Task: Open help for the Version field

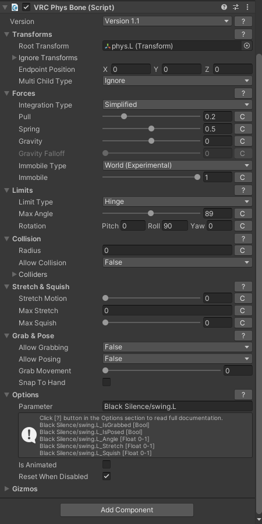Action: pyautogui.click(x=243, y=22)
